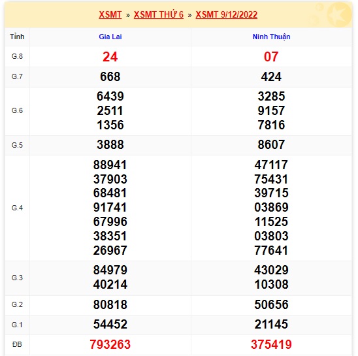This screenshot has height=356, width=358.
Task: Select G.1 number 21145
Action: pos(271,325)
